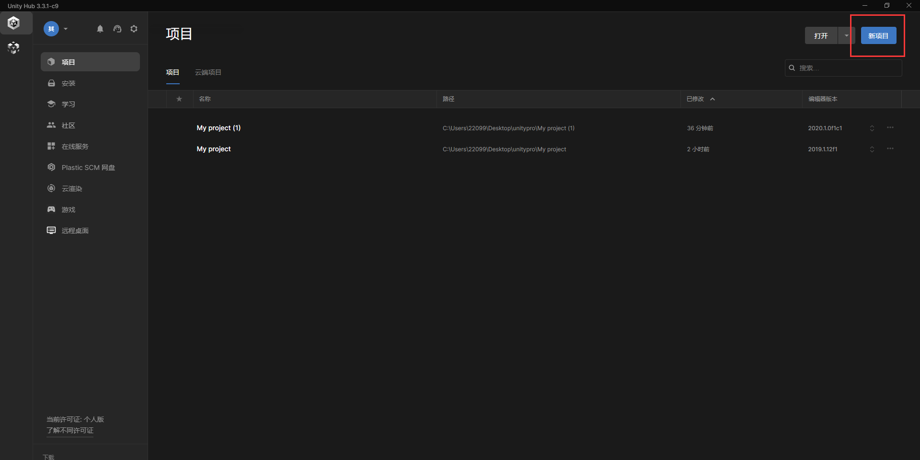
Task: Click the Unity Hub logo in left rail
Action: click(14, 23)
